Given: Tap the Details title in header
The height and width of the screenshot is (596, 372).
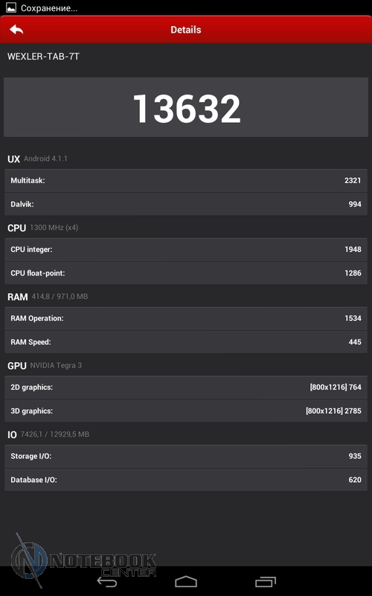Looking at the screenshot, I should pos(185,30).
